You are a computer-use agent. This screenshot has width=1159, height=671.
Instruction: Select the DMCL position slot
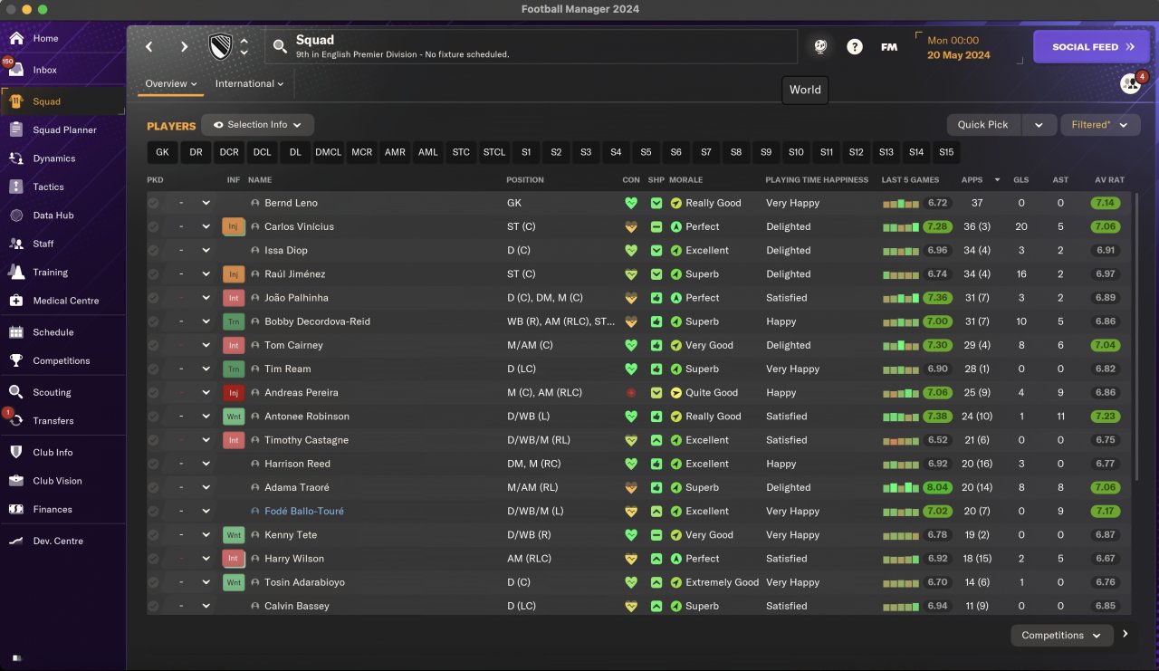(x=329, y=152)
